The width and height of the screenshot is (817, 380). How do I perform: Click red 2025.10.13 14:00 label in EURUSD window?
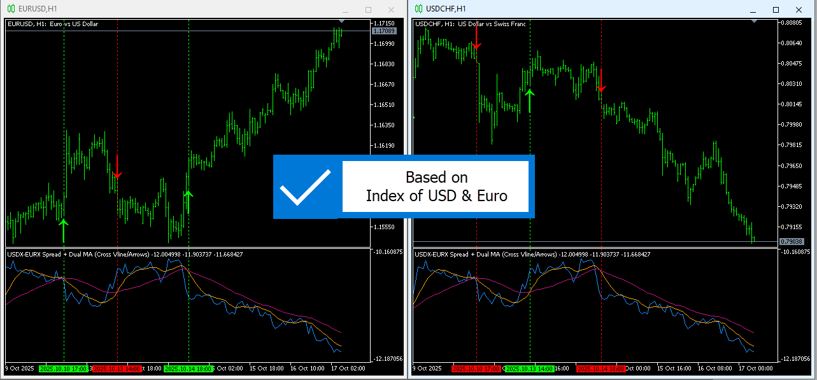[x=117, y=369]
